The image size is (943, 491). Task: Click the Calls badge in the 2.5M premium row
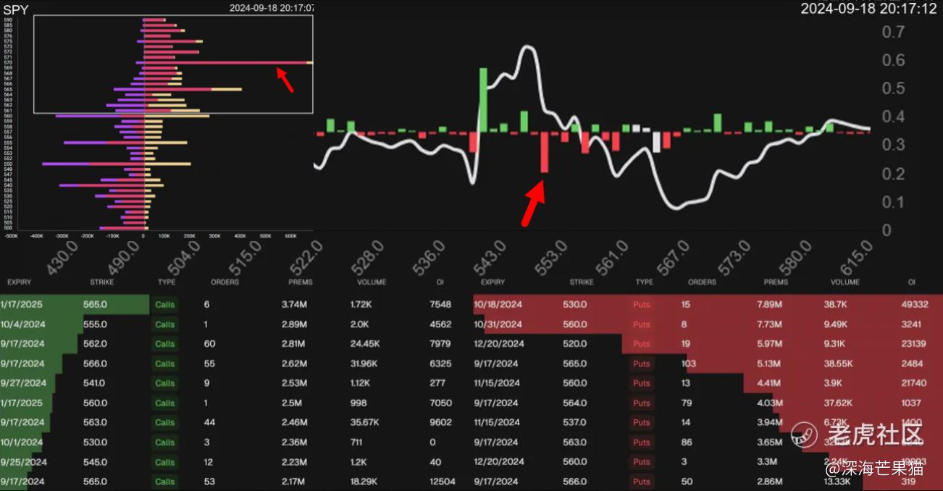[x=165, y=403]
